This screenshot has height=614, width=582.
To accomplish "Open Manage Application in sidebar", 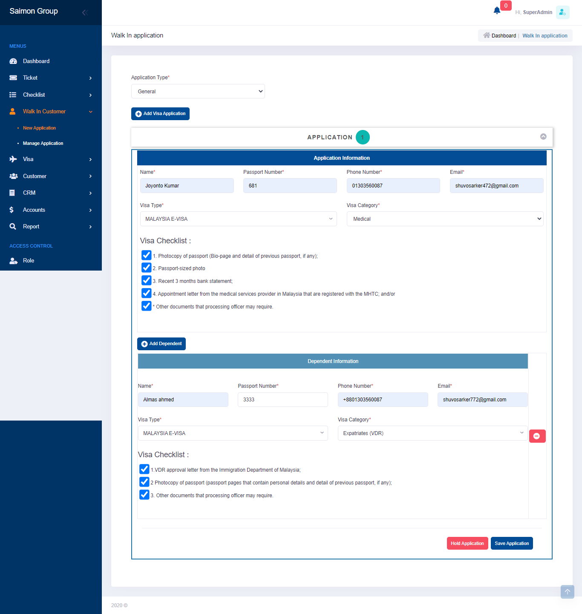I will pos(43,143).
